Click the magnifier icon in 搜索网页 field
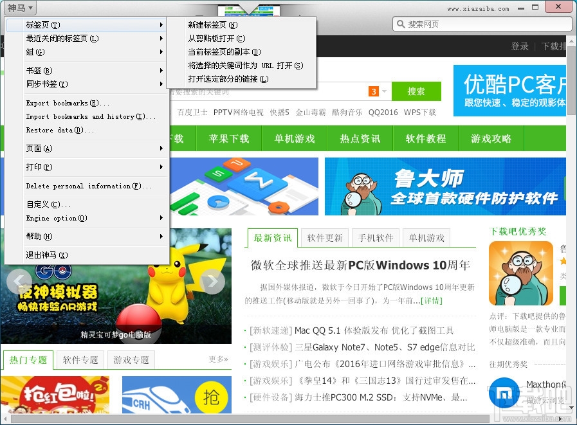Screen dimensions: 577x425 point(401,23)
